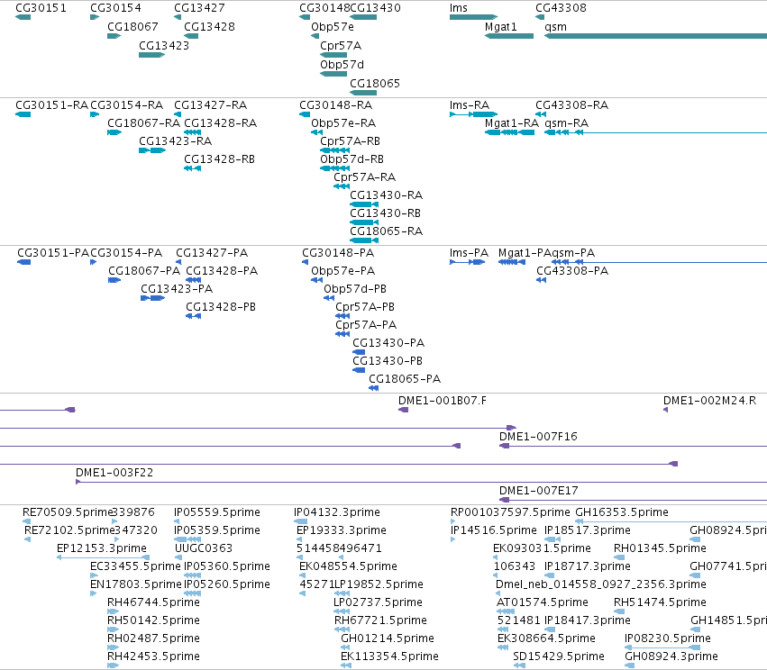Select the CG30151 gene feature

point(23,17)
